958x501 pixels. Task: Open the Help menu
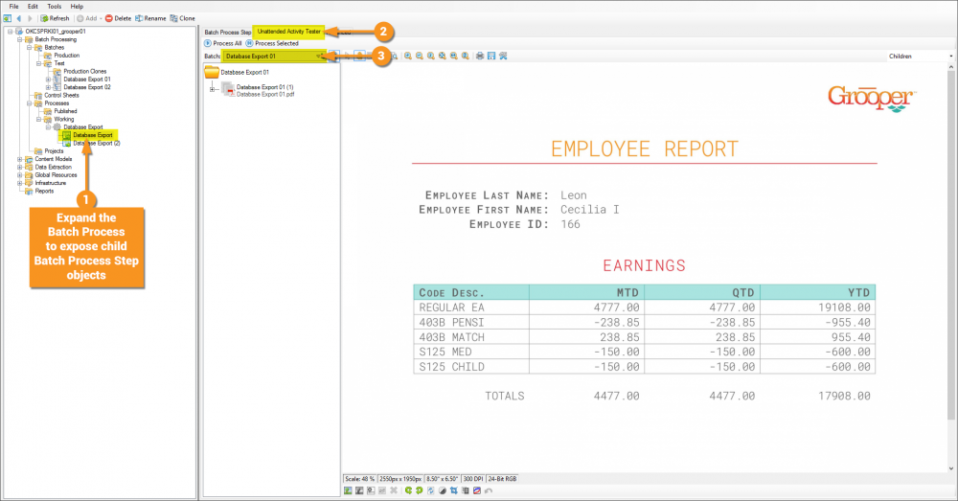coord(77,6)
